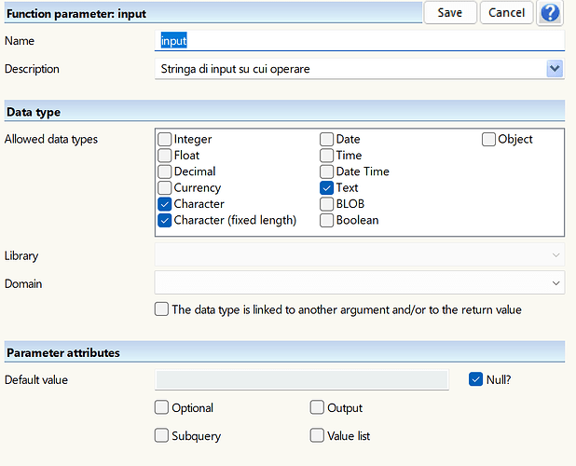Open the Library dropdown
This screenshot has height=466, width=576.
point(556,255)
